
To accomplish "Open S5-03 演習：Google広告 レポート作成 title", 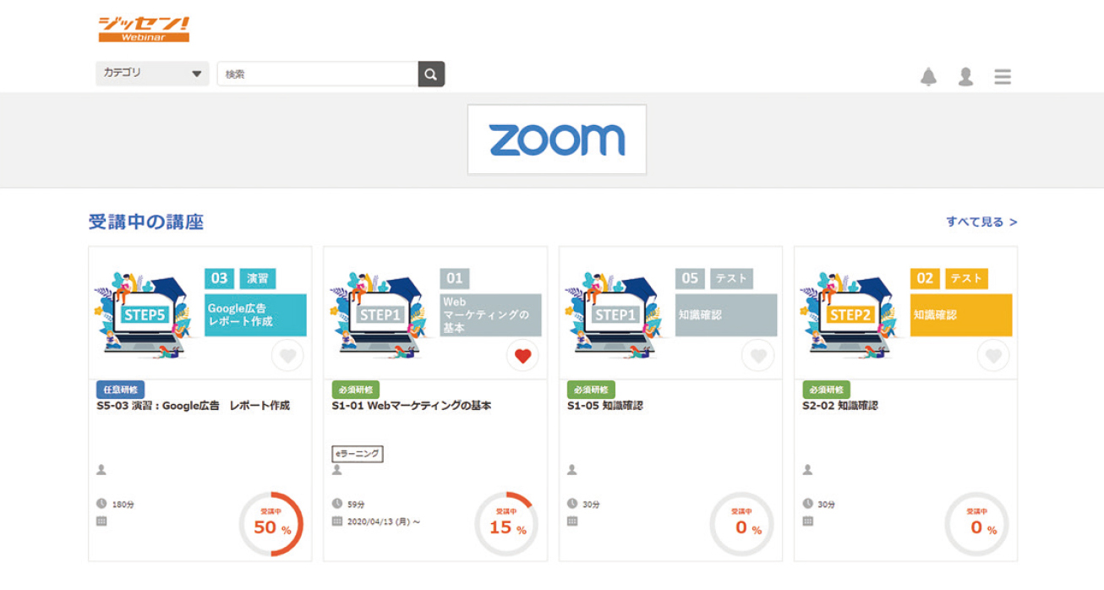I will pyautogui.click(x=193, y=406).
